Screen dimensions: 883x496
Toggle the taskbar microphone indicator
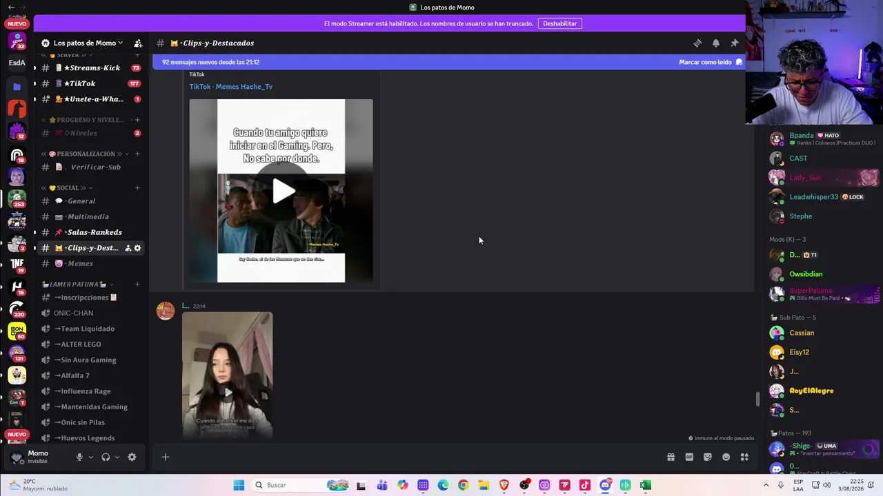coord(780,485)
